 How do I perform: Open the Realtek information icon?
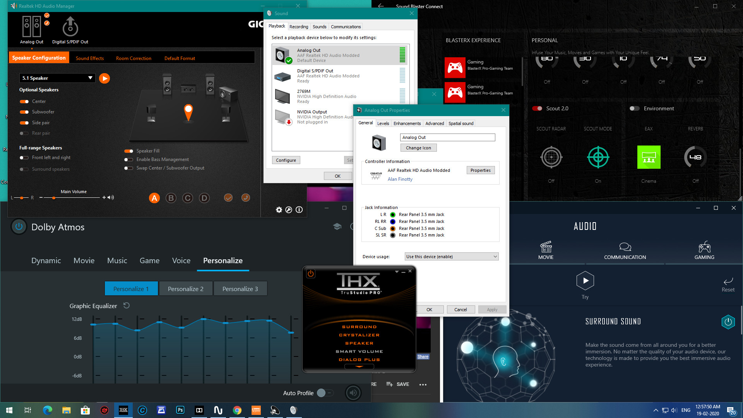pyautogui.click(x=299, y=210)
